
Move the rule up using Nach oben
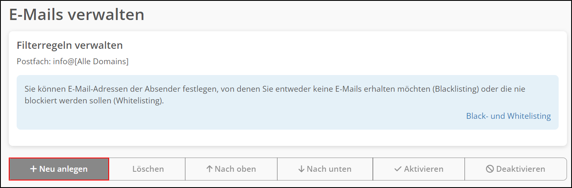(x=231, y=169)
